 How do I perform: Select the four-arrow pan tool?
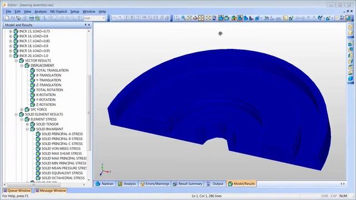[x=201, y=18]
